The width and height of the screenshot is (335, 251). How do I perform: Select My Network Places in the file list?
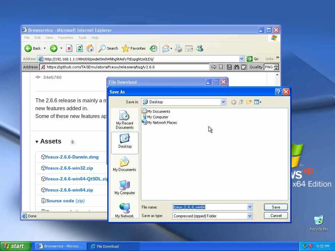(x=159, y=123)
